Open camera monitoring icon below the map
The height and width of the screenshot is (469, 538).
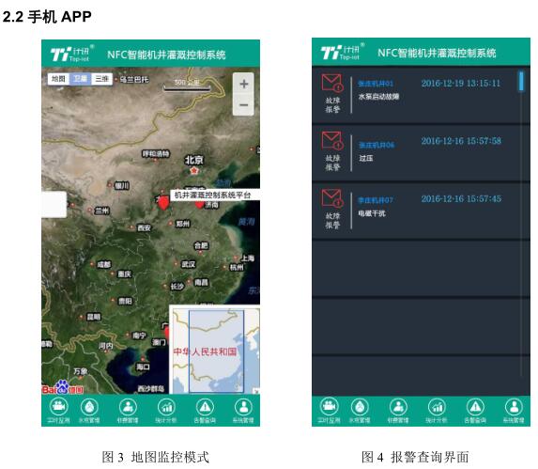pos(59,407)
